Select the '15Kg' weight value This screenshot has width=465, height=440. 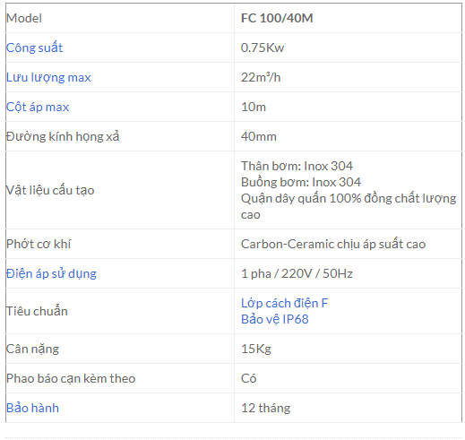click(x=256, y=349)
